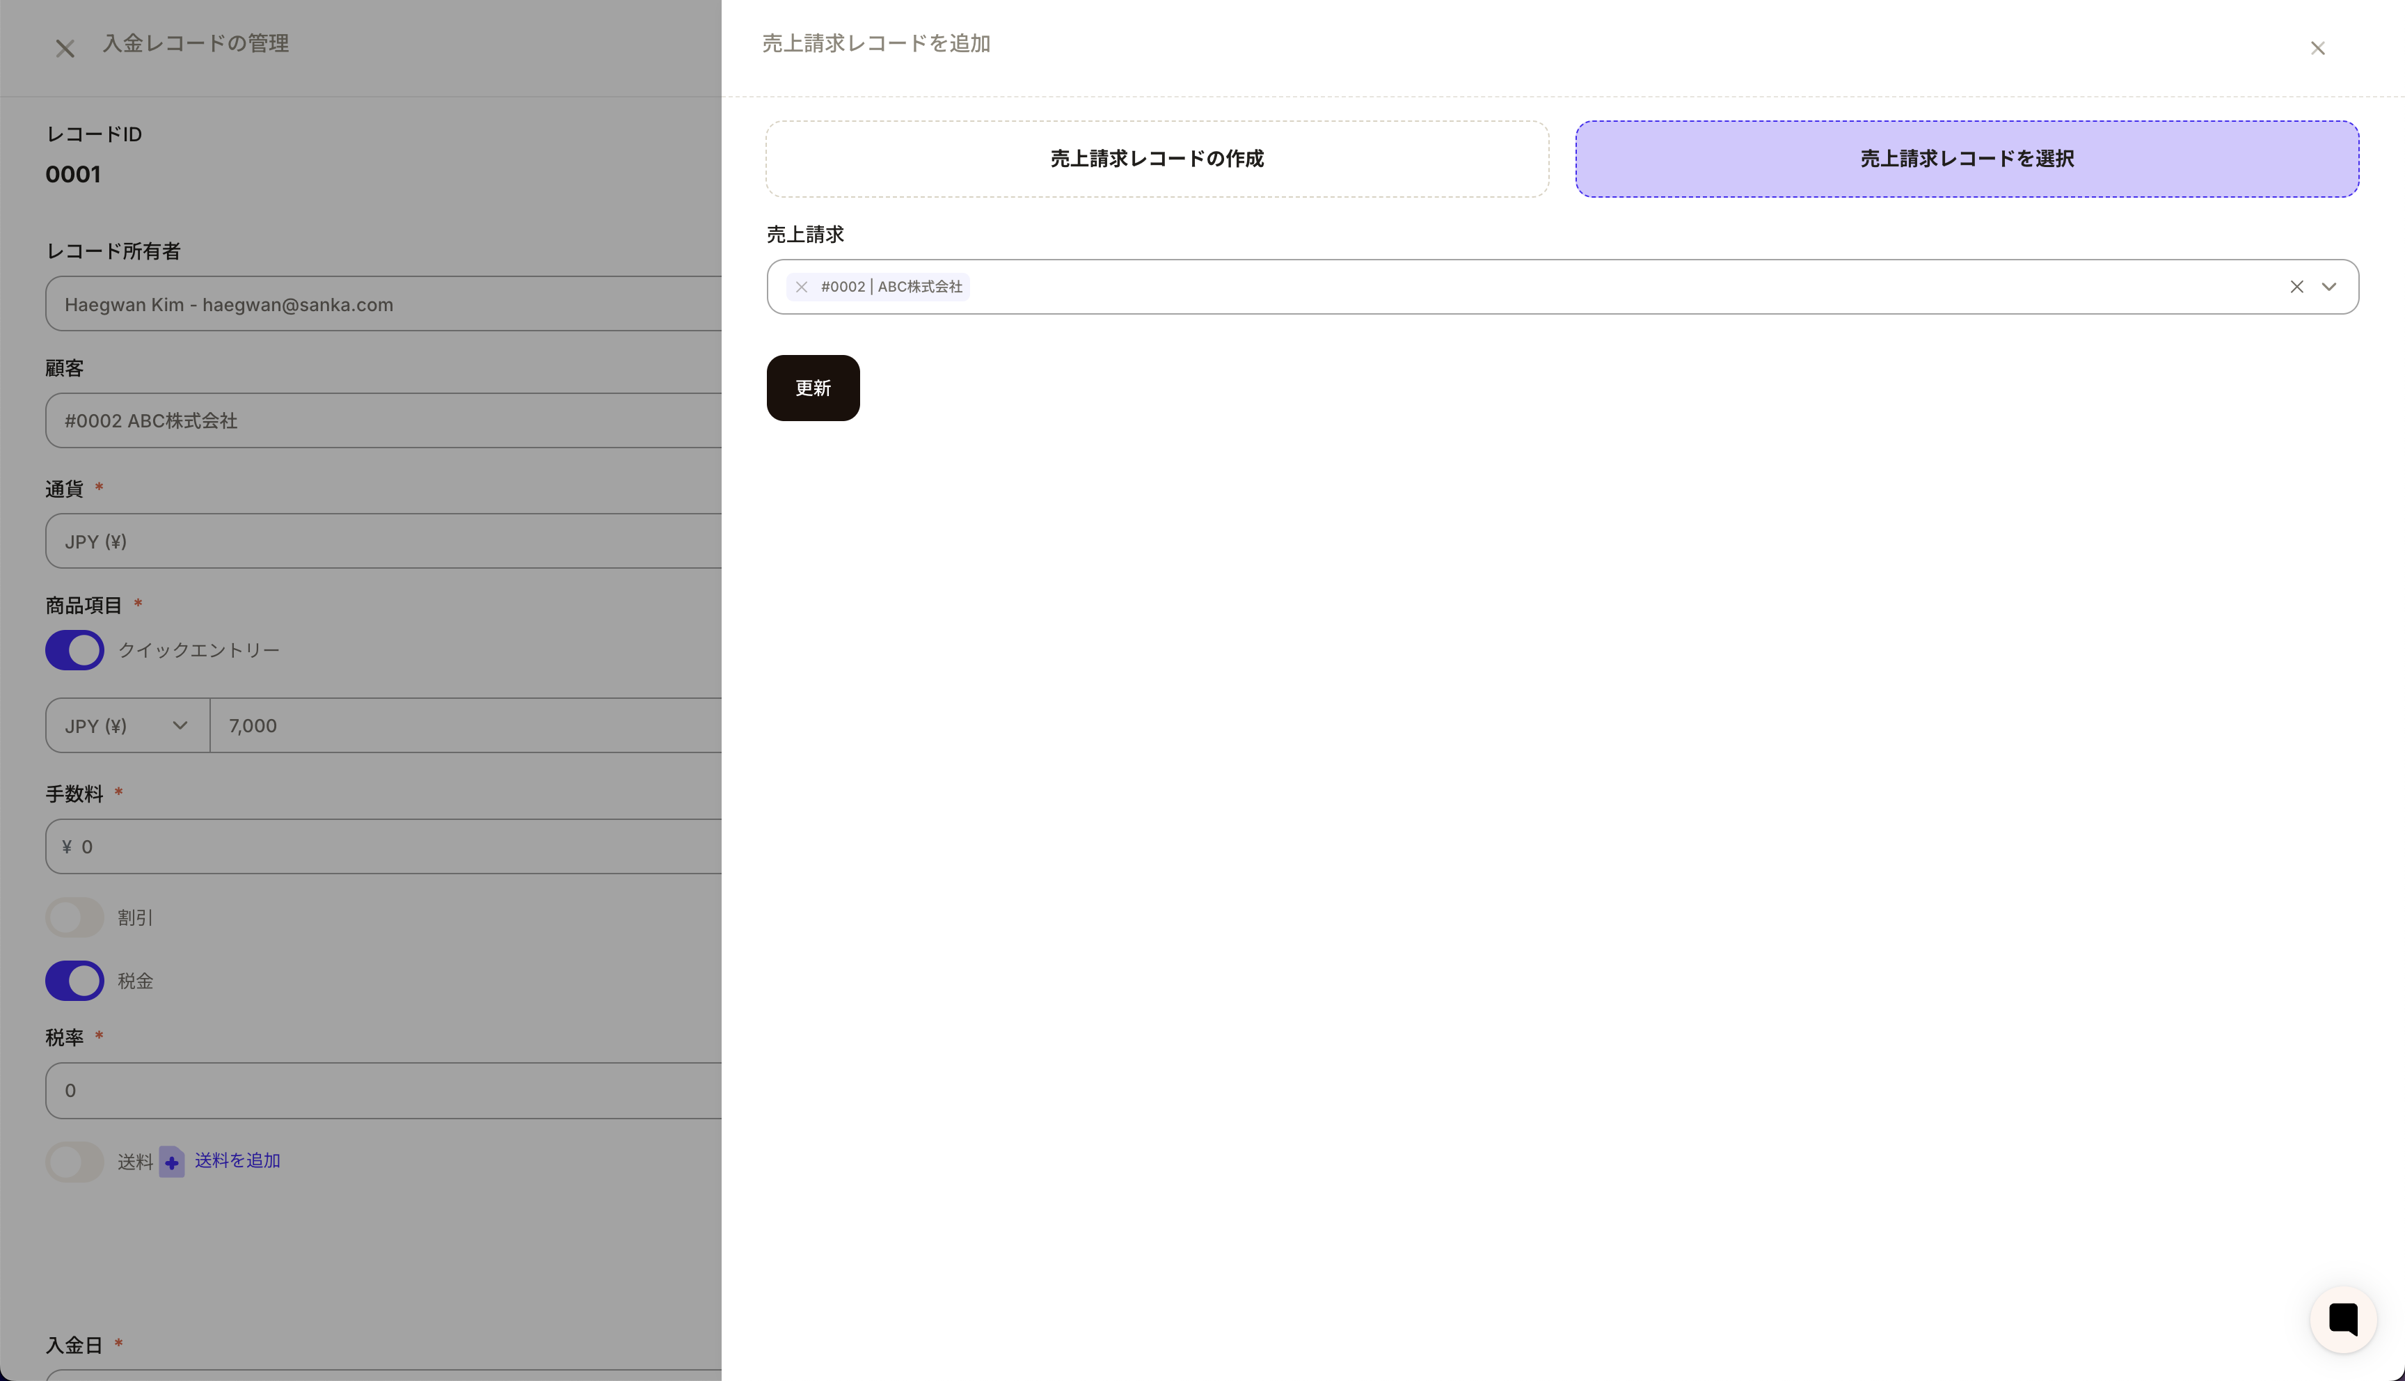The height and width of the screenshot is (1381, 2405).
Task: Select the 売上請求レコードを選択 tab
Action: click(1966, 159)
